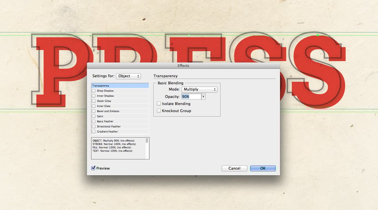Enable the Drop Shadow effect checkbox
Screen dimensions: 378x210
tap(94, 91)
